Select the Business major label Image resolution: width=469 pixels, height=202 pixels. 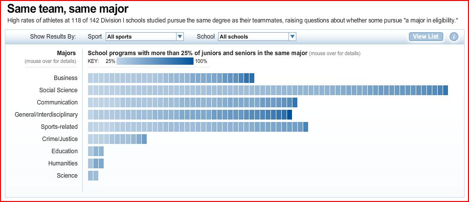coord(66,78)
